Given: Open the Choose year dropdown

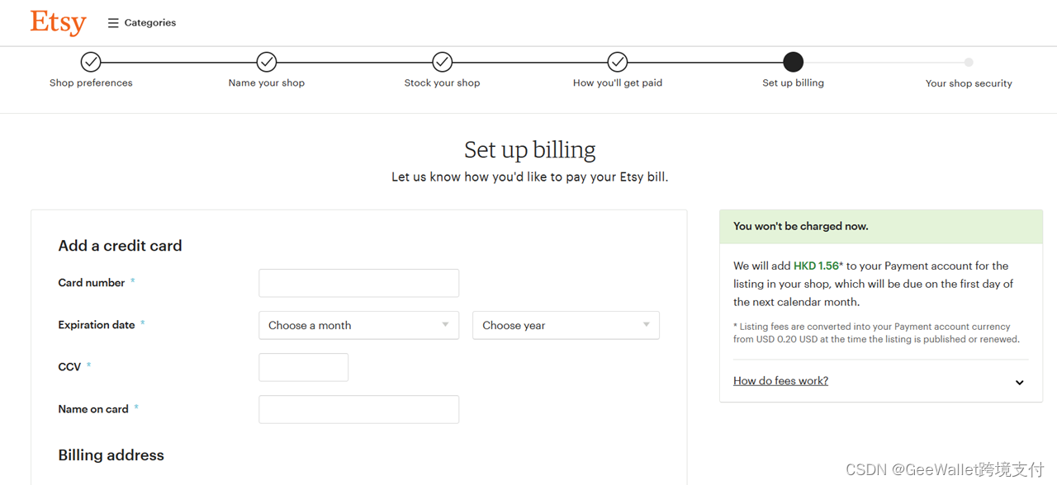Looking at the screenshot, I should click(566, 325).
